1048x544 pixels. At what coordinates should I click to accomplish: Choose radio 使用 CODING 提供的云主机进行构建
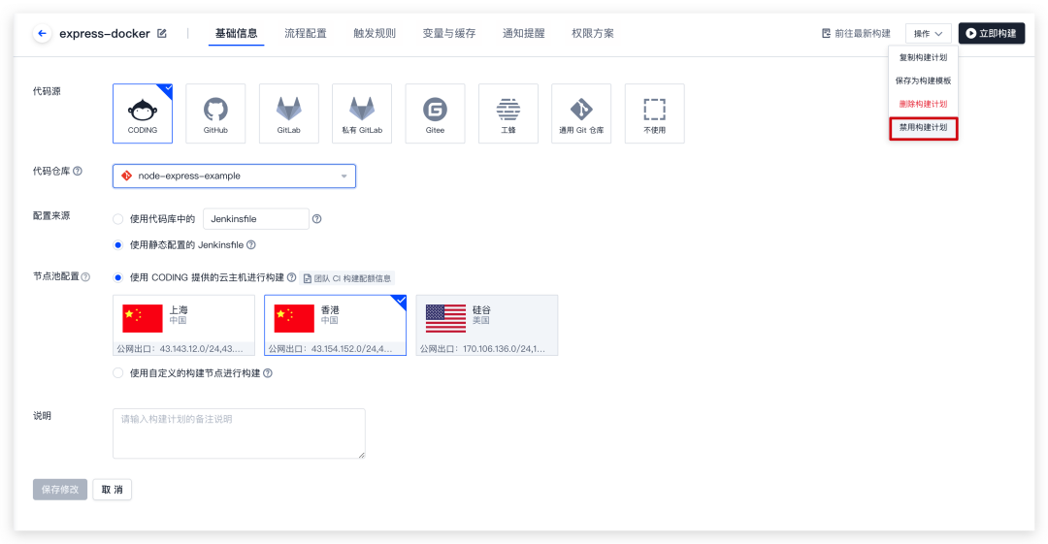pos(118,277)
